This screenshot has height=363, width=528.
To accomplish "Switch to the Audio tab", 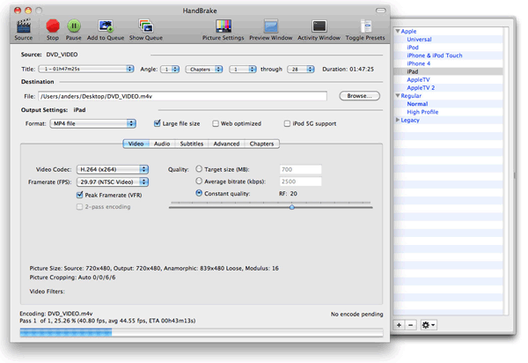I will pos(162,144).
